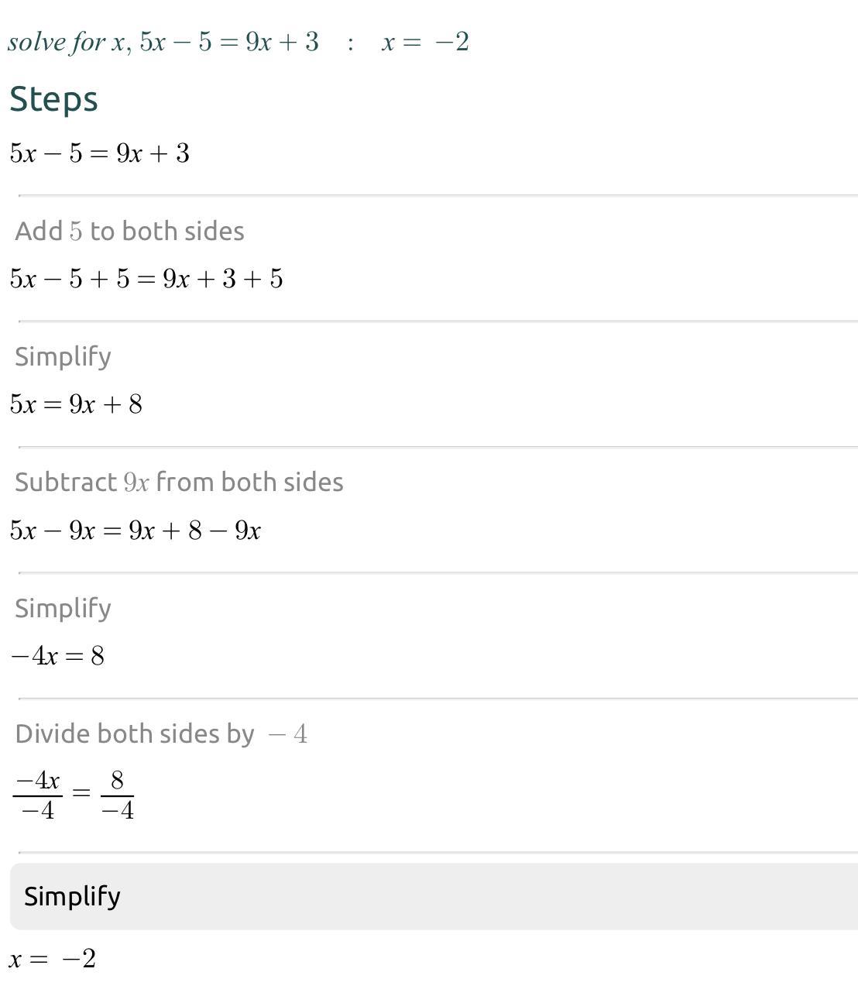Open the "Add 5 to both sides" step
858x996 pixels.
[129, 231]
